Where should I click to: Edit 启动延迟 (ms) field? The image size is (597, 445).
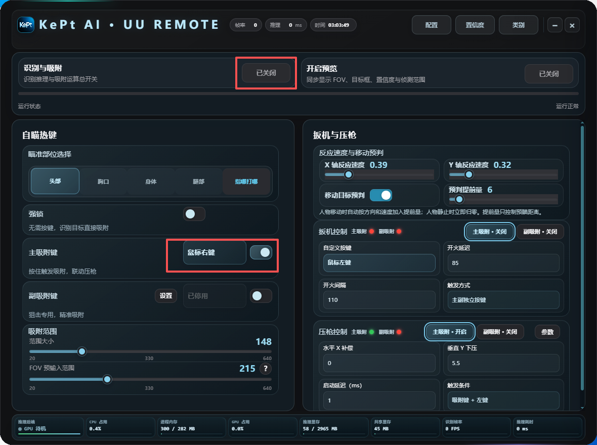pyautogui.click(x=379, y=401)
